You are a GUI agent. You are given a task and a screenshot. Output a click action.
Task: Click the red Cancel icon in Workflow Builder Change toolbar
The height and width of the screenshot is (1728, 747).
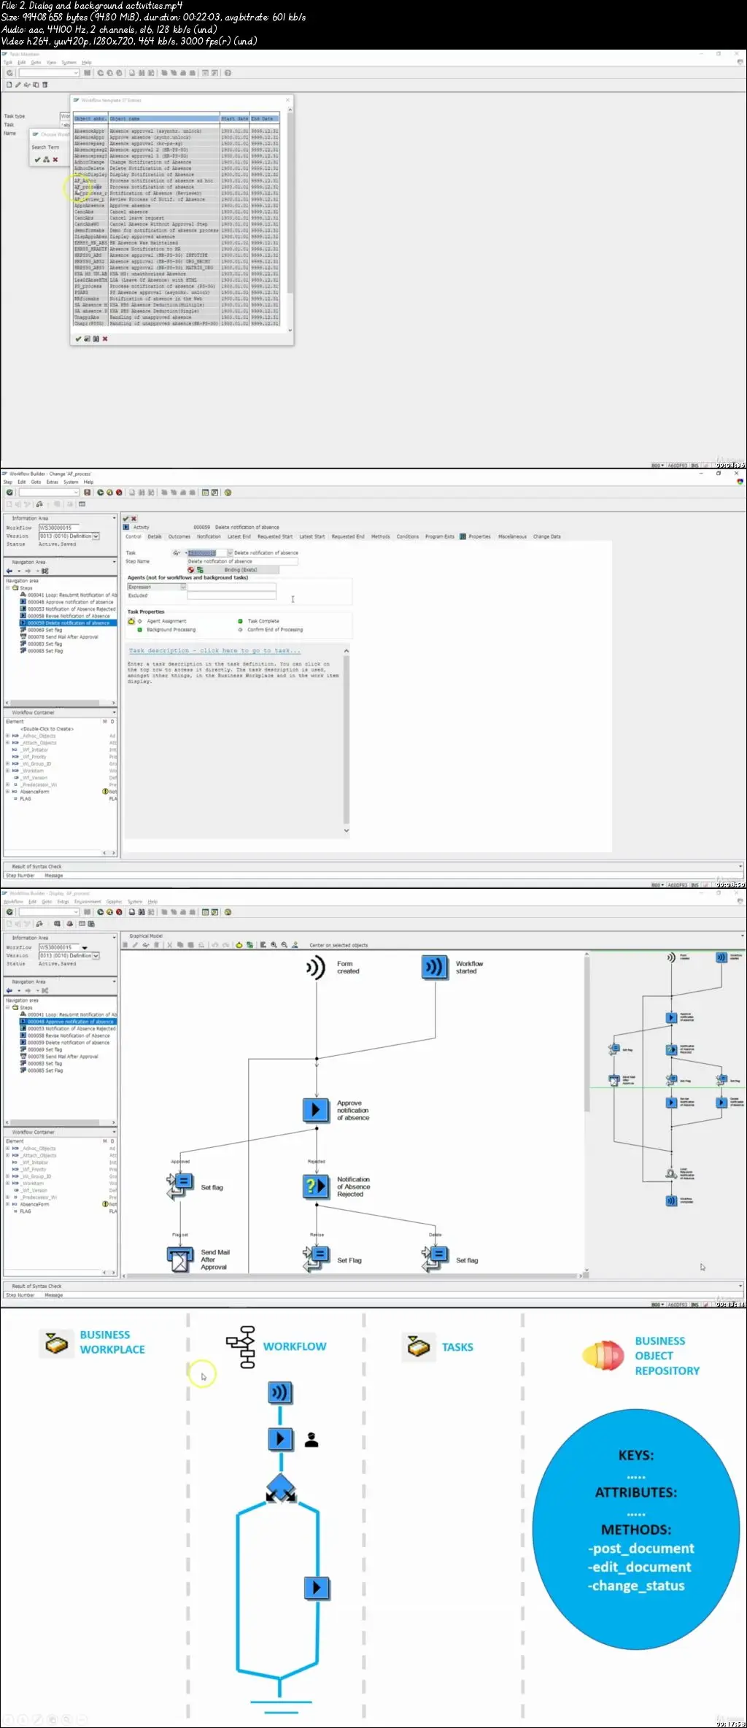point(119,493)
